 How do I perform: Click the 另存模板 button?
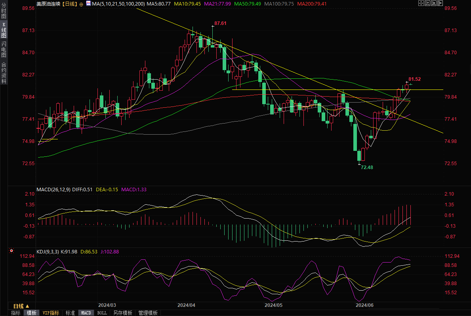(x=122, y=313)
